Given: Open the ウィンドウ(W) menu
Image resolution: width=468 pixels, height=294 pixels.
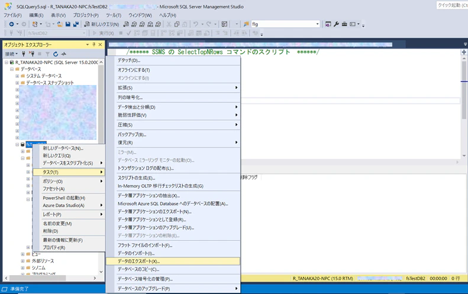Looking at the screenshot, I should [140, 15].
